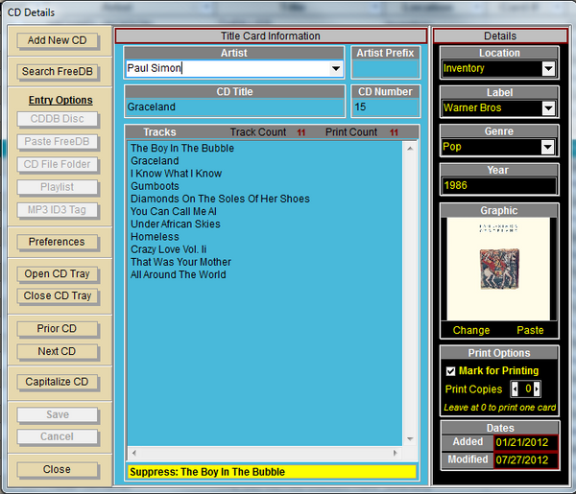The image size is (576, 494).
Task: Expand the Artist dropdown list
Action: (336, 69)
